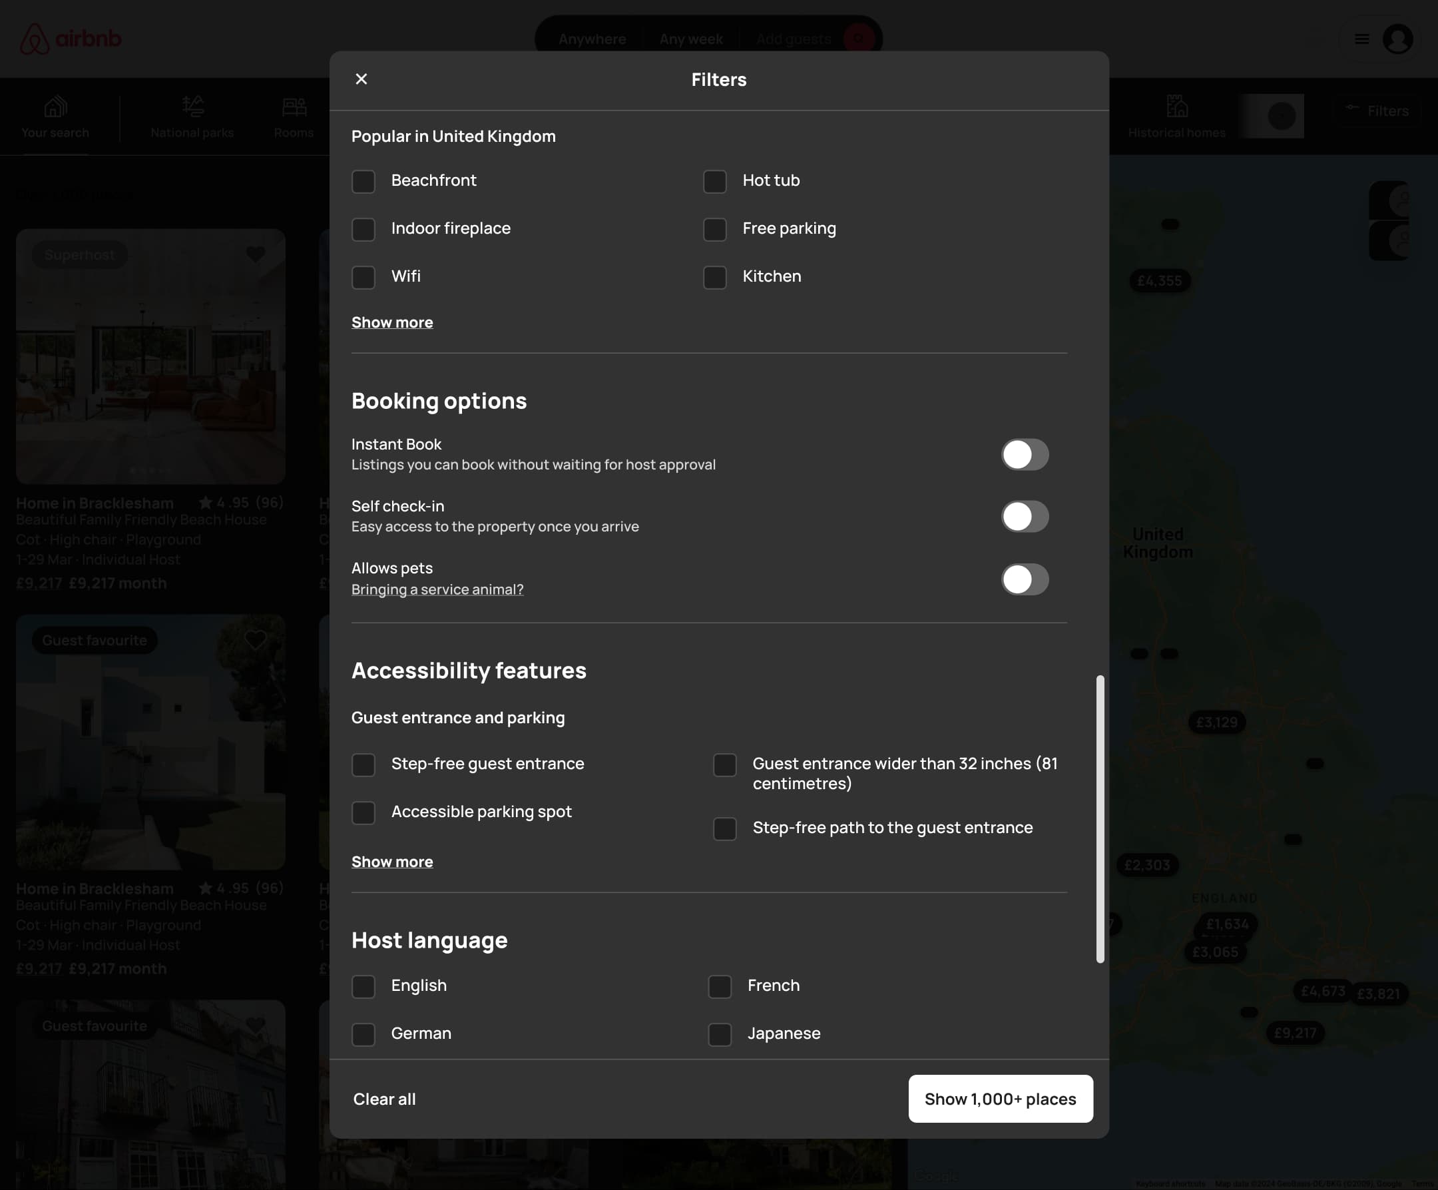Toggle the Allows pets switch
This screenshot has width=1438, height=1190.
point(1025,579)
